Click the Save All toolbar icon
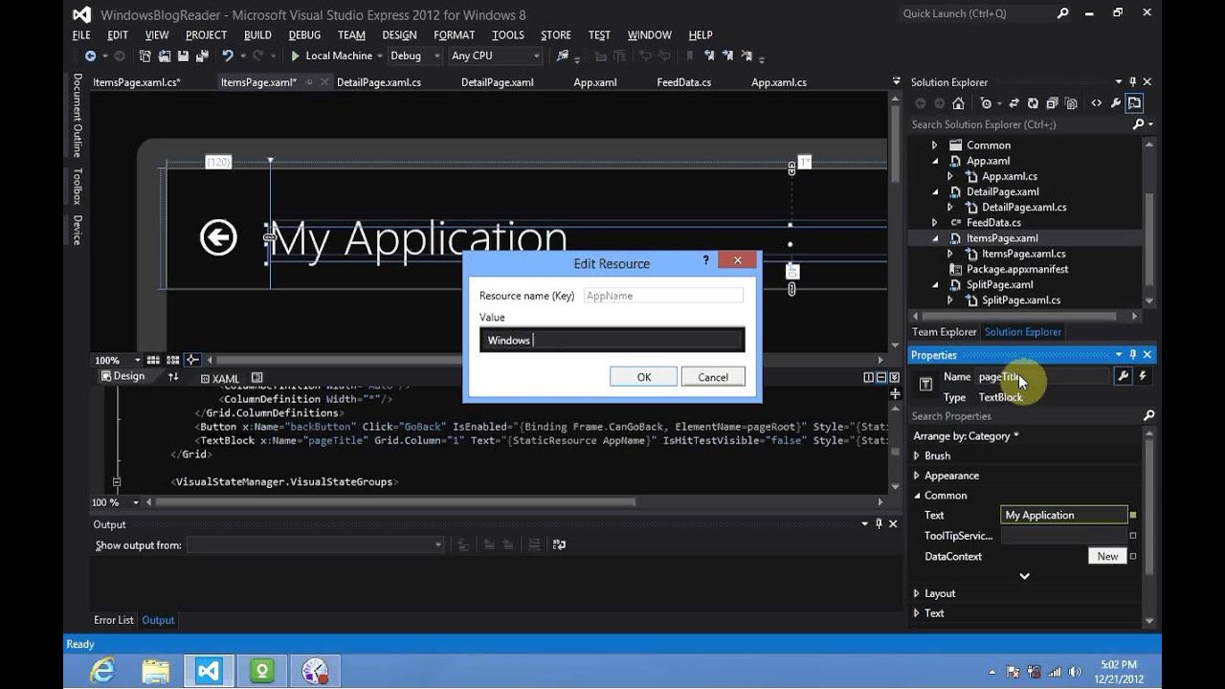The height and width of the screenshot is (689, 1225). (x=202, y=56)
